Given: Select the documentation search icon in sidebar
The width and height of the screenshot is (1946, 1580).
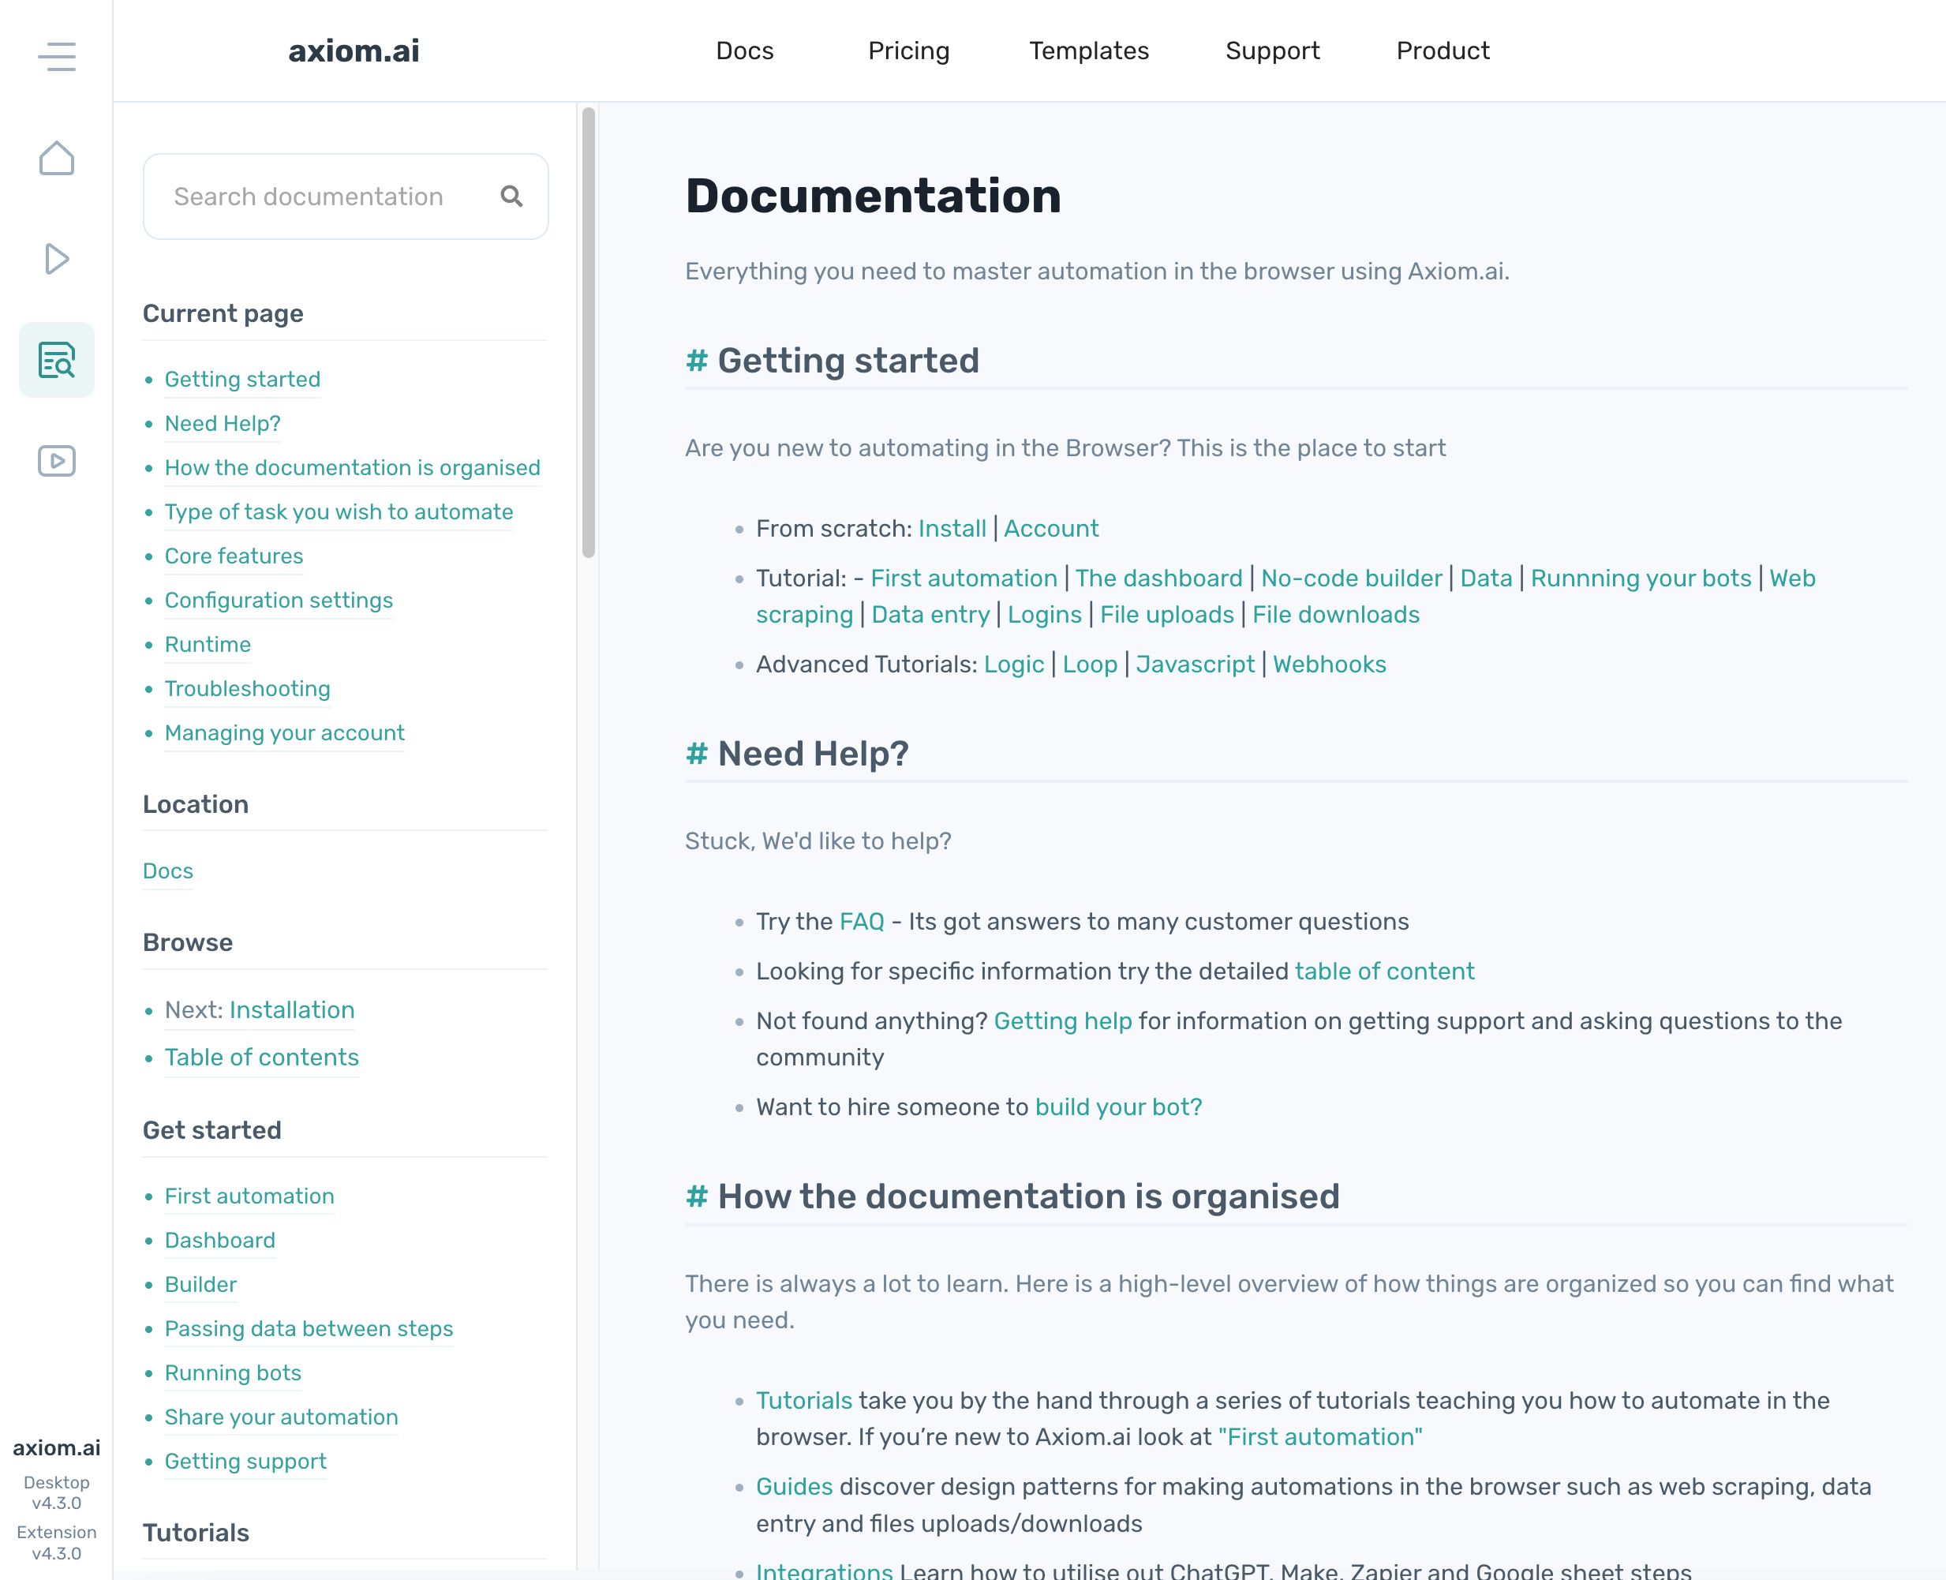Looking at the screenshot, I should click(57, 361).
